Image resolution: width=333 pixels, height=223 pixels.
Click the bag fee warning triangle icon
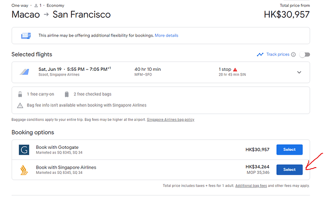coord(20,105)
